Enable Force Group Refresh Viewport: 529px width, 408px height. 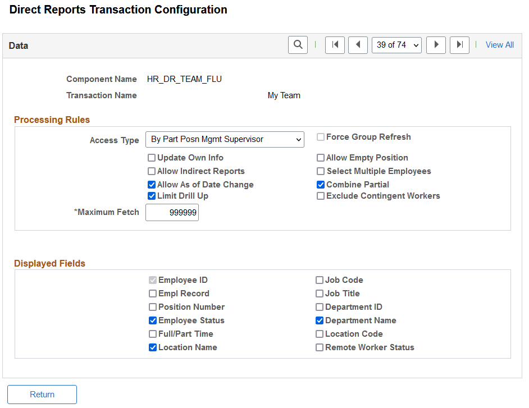tap(321, 136)
